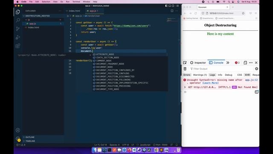Toggle the Warnings filter in the console
This screenshot has width=273, height=154.
[200, 75]
